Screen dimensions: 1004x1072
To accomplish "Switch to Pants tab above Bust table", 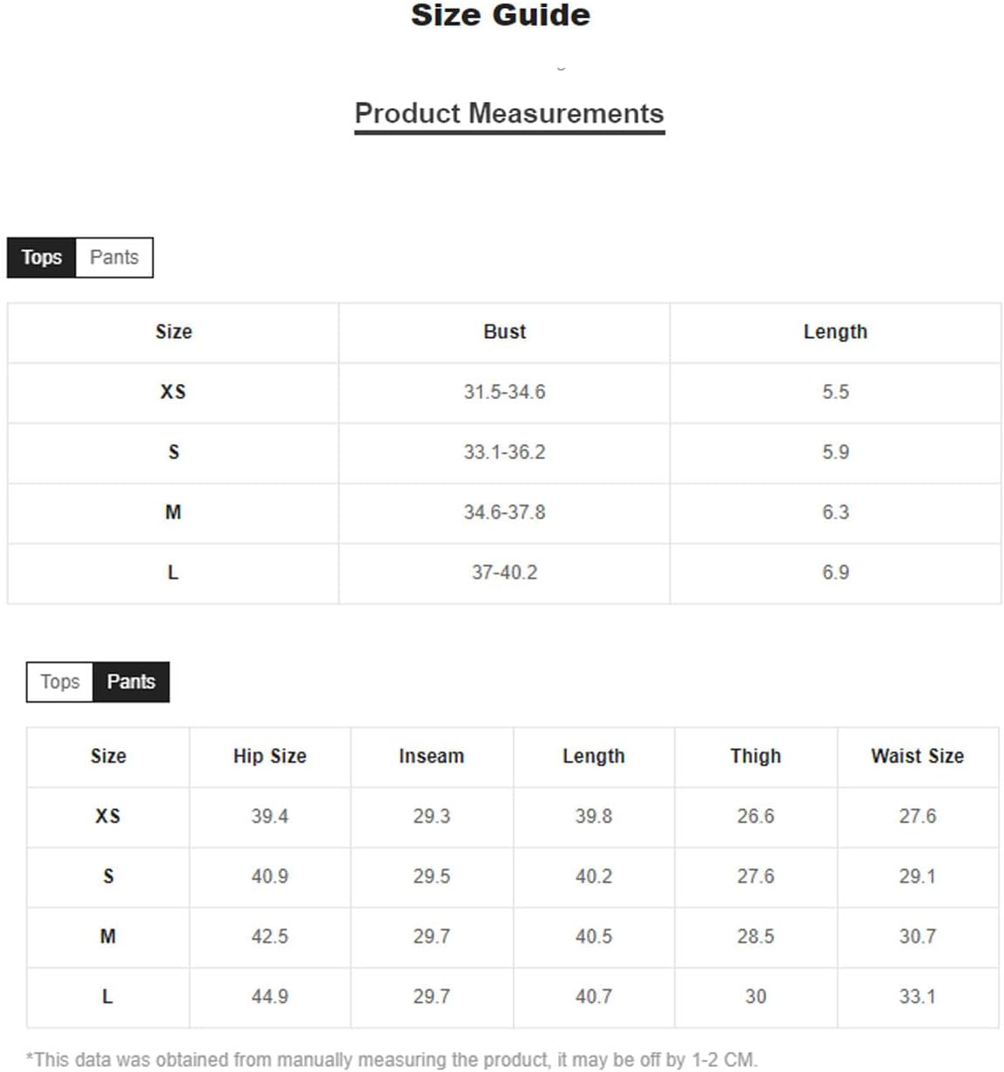I will tap(114, 258).
